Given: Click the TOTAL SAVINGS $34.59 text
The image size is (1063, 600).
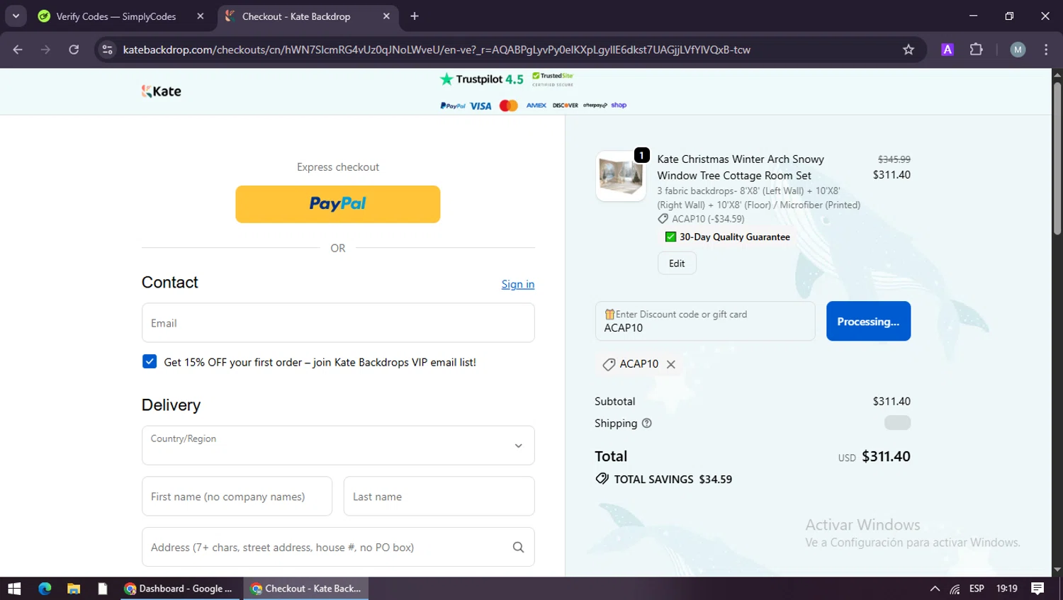Looking at the screenshot, I should [x=673, y=480].
